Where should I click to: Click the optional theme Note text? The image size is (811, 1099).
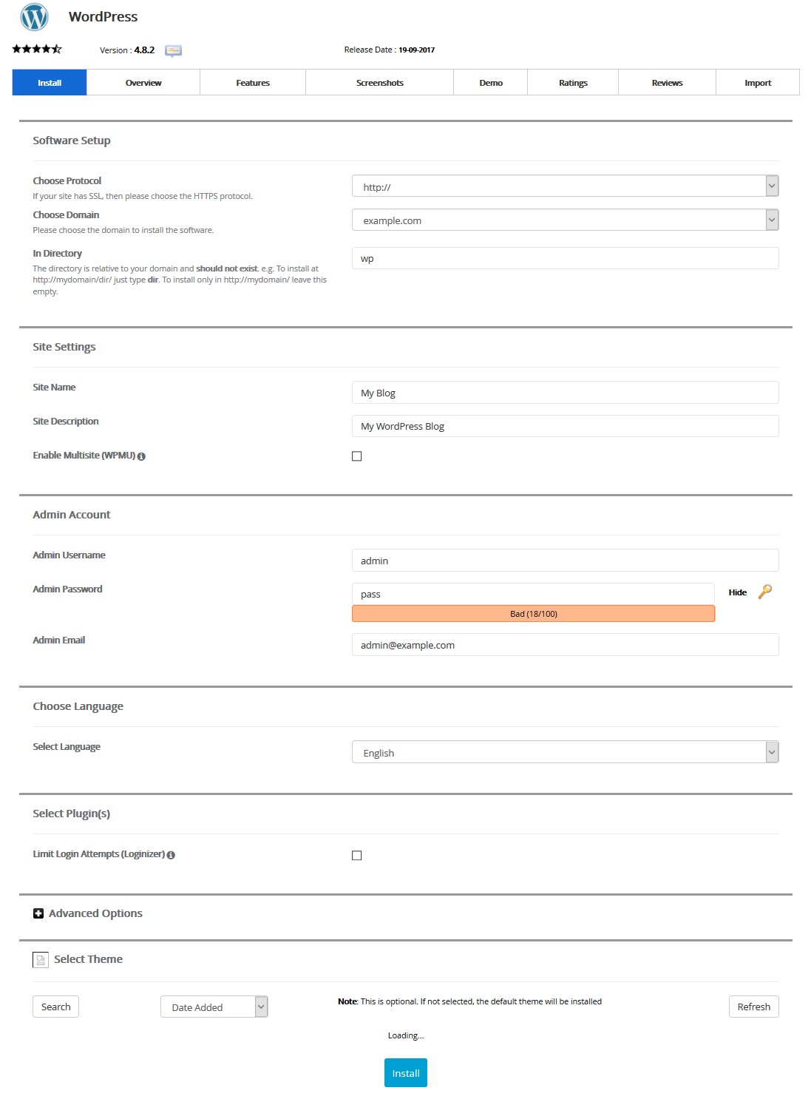tap(469, 1001)
